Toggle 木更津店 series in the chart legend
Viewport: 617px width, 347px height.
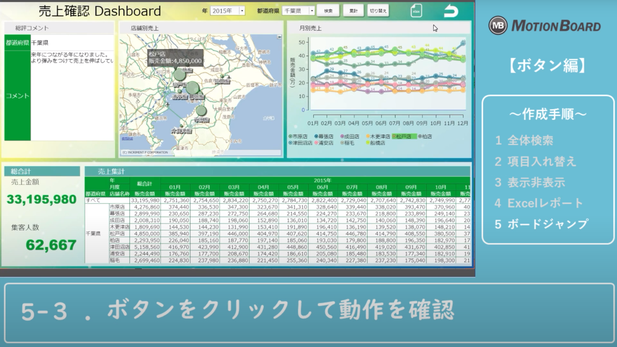[x=378, y=136]
